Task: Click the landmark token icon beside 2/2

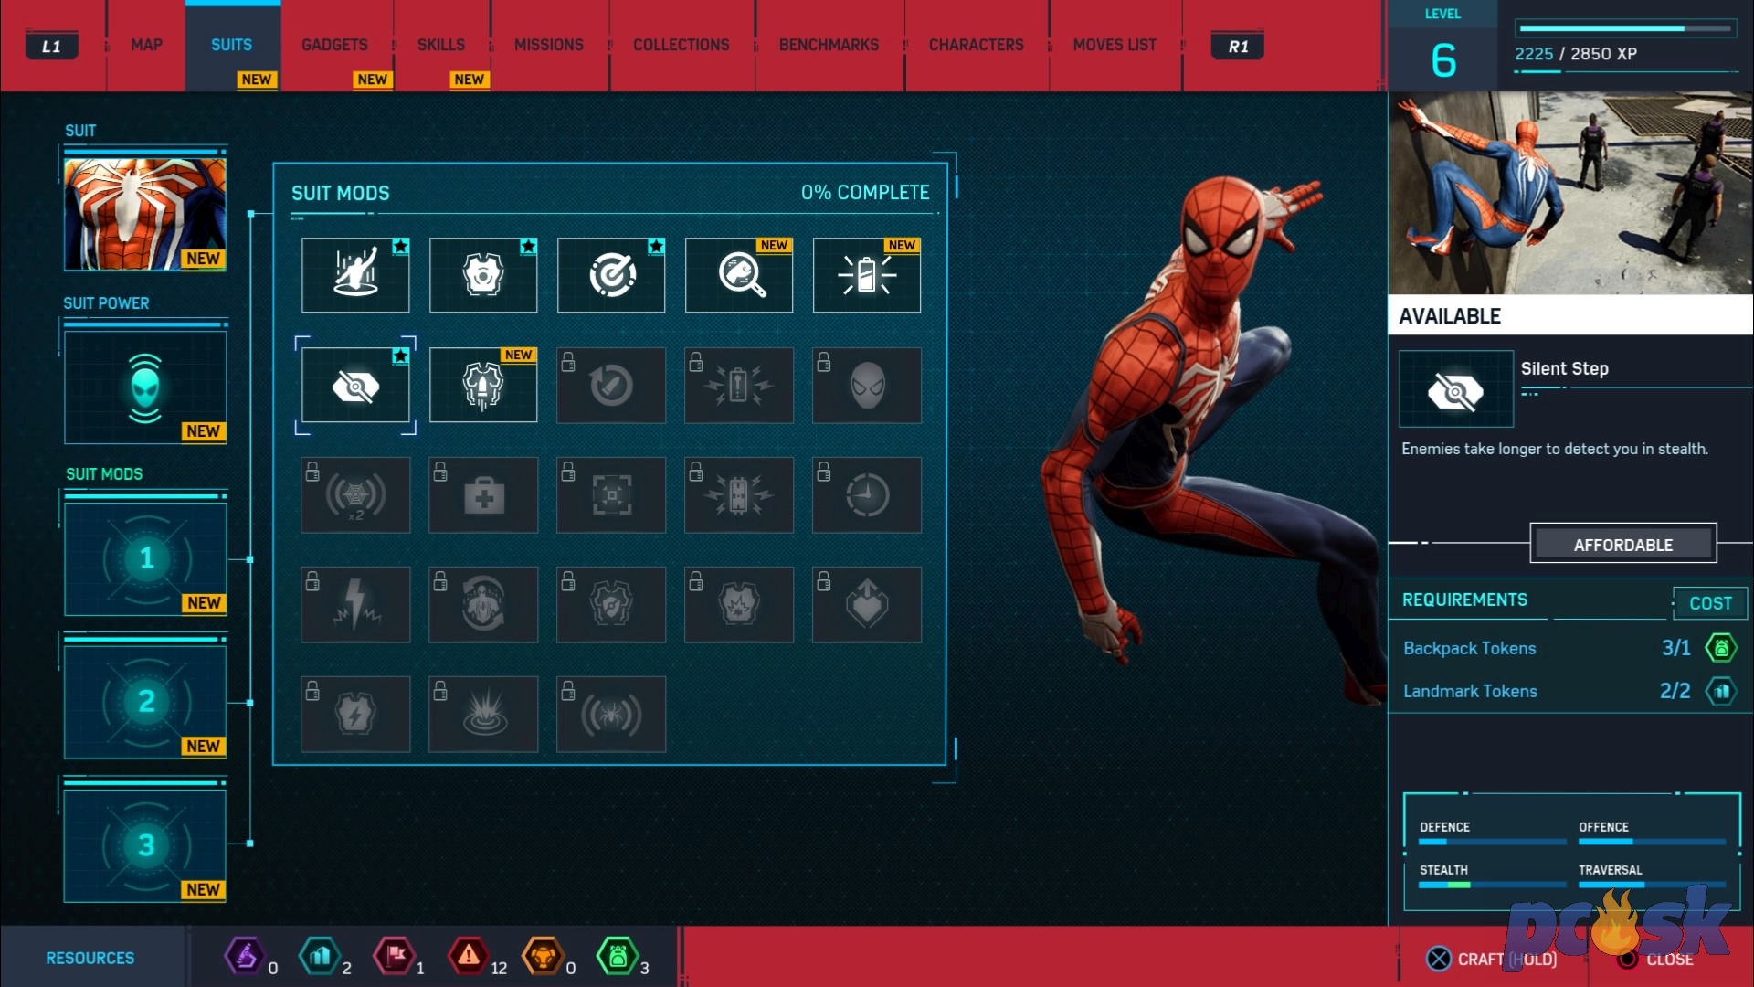Action: point(1721,691)
